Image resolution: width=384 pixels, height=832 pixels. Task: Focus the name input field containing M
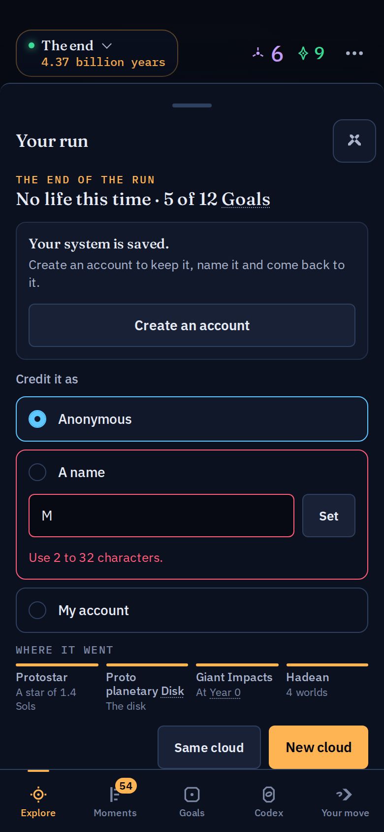[161, 516]
